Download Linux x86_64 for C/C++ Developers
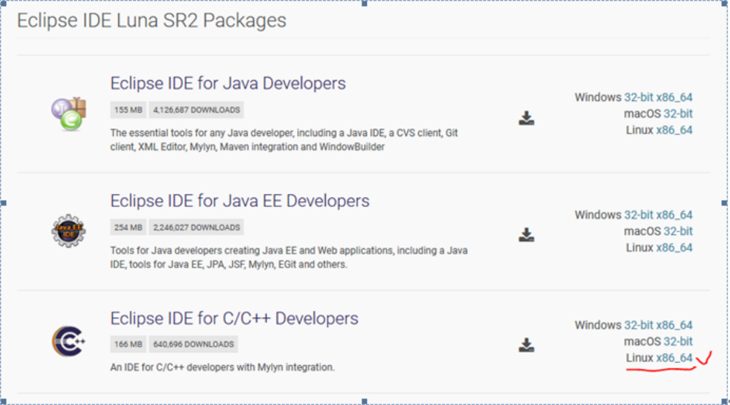This screenshot has width=730, height=405. pyautogui.click(x=674, y=358)
